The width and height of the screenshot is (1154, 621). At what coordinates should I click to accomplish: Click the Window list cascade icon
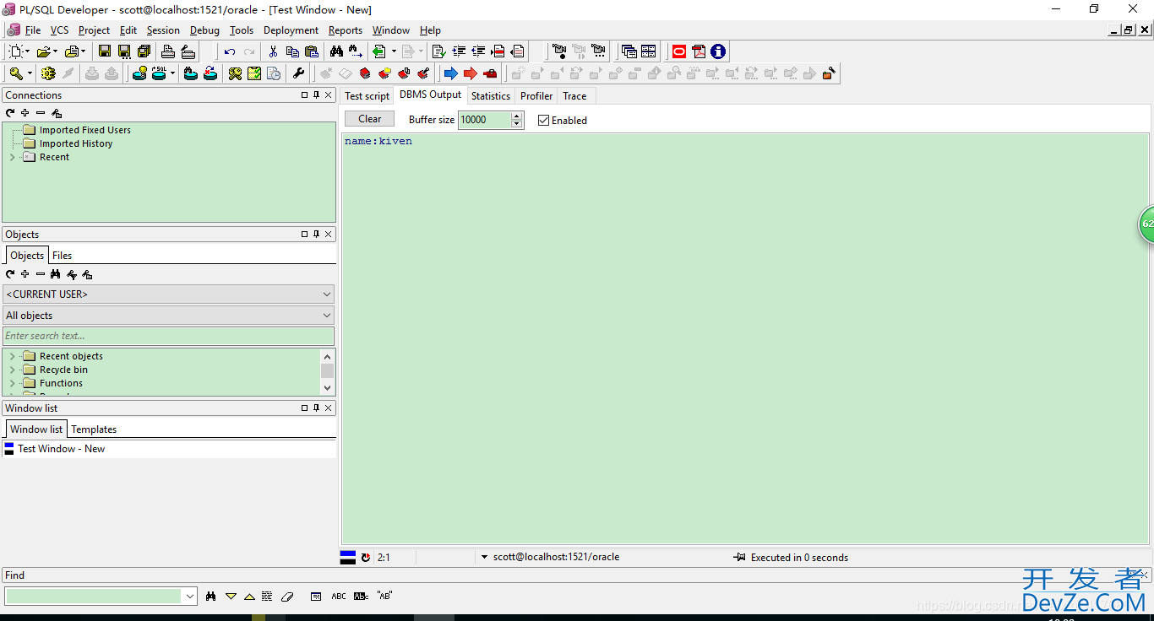point(629,51)
